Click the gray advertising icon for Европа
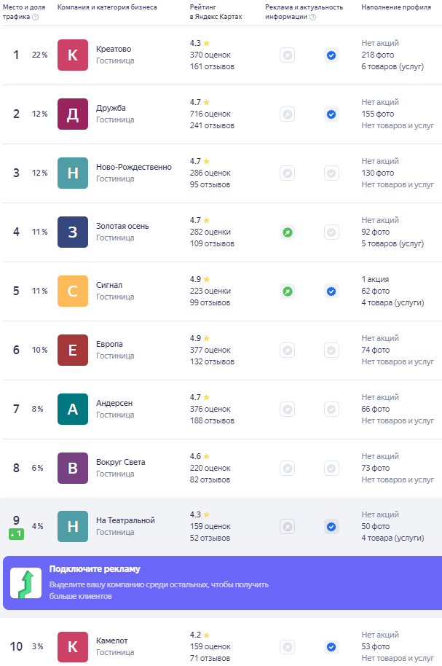The image size is (442, 666). (x=288, y=350)
